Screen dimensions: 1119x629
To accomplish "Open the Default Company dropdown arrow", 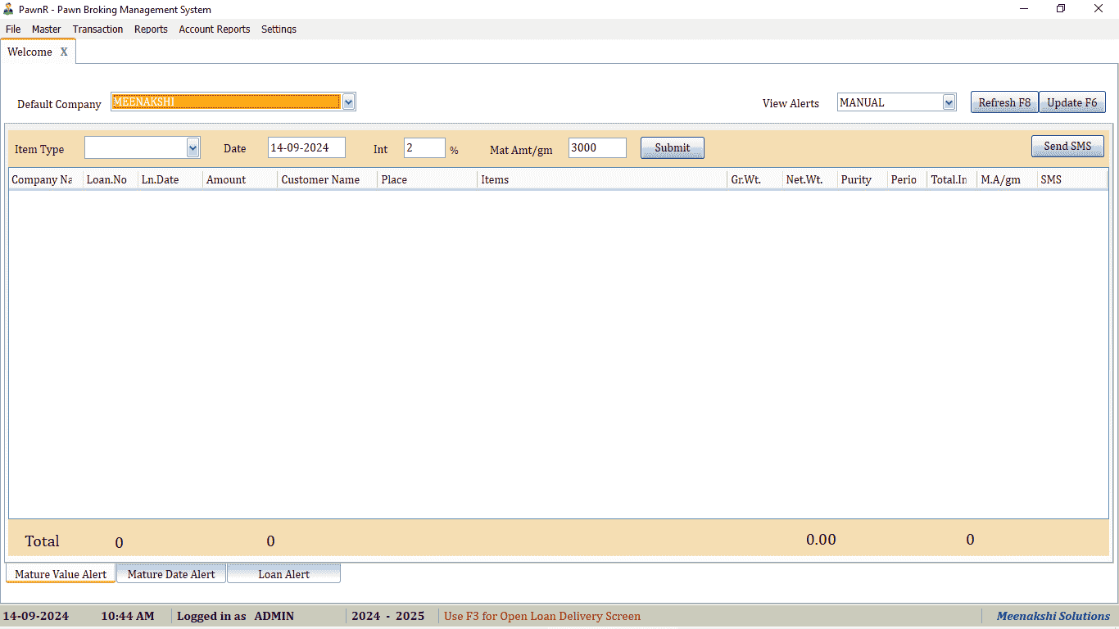I will pyautogui.click(x=349, y=102).
